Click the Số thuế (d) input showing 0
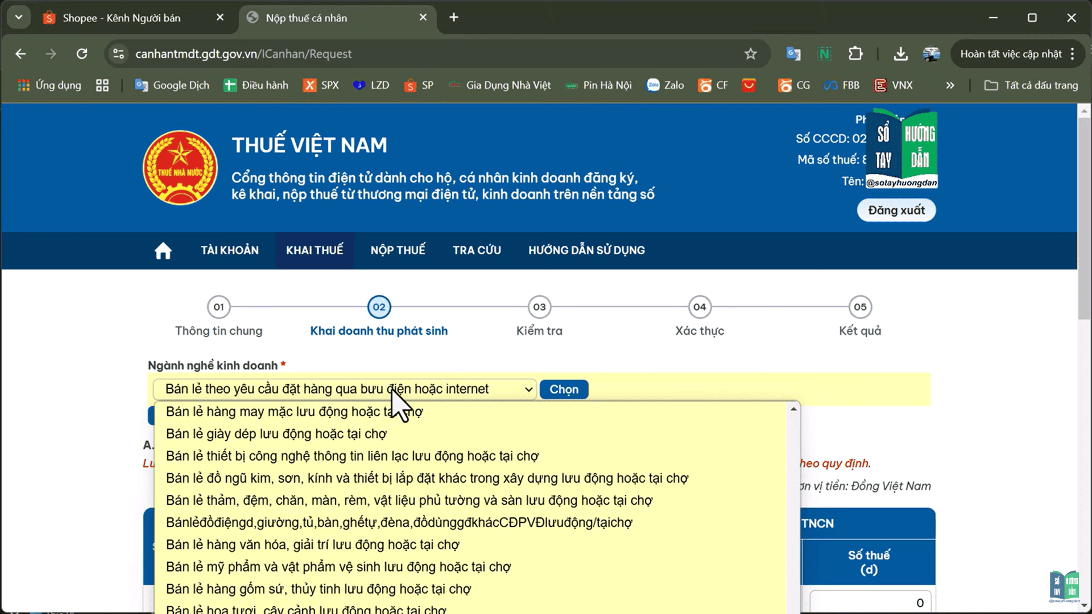 tap(870, 603)
